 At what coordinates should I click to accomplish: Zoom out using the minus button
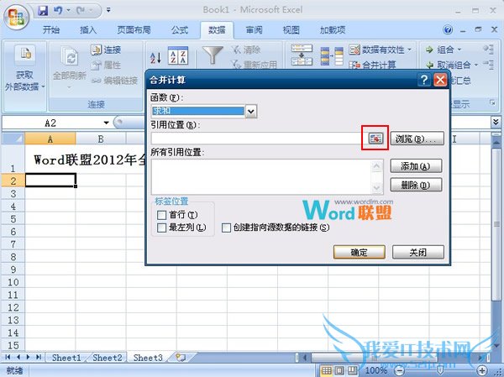coord(399,370)
